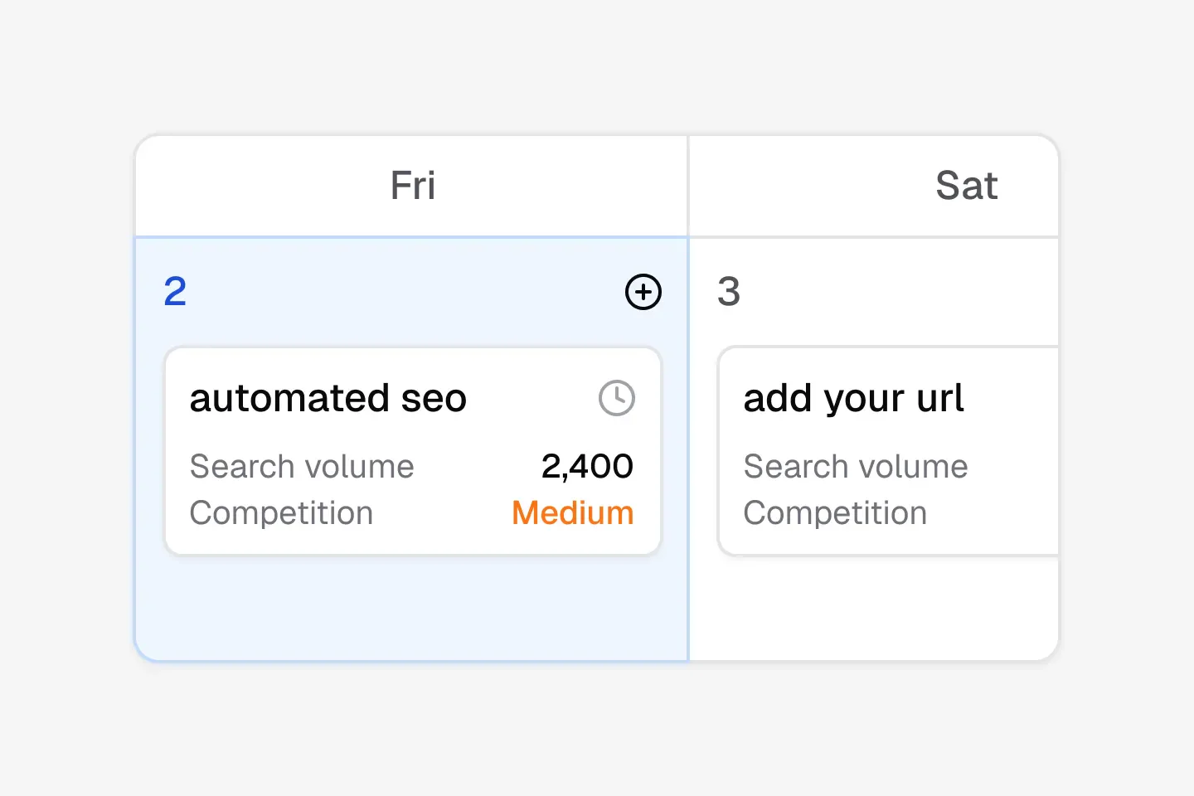Image resolution: width=1194 pixels, height=796 pixels.
Task: Select the Fri column header
Action: pyautogui.click(x=412, y=185)
